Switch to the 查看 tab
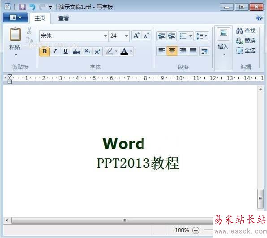This screenshot has width=267, height=238. click(x=64, y=18)
